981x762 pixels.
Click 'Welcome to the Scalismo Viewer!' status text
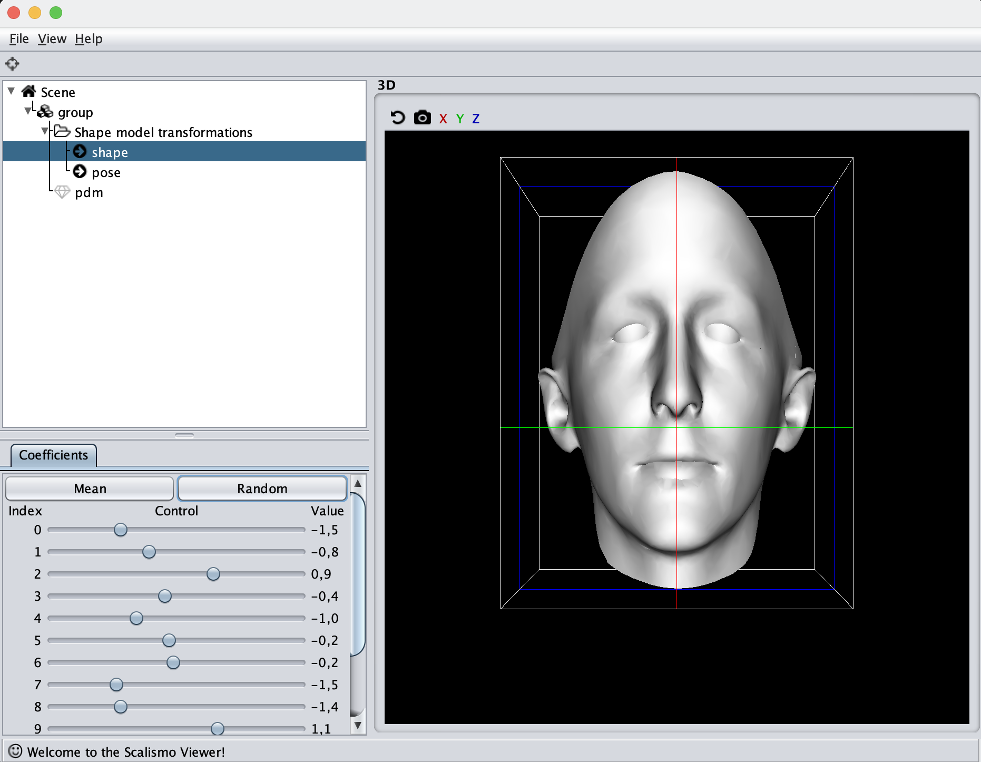(126, 752)
